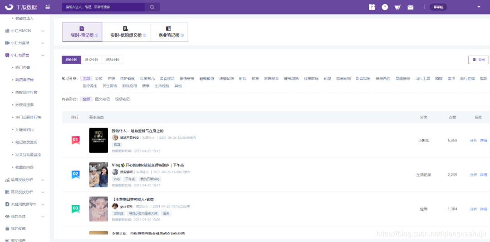
Task: Click the 小红书直播 camera icon
Action: coord(7,43)
